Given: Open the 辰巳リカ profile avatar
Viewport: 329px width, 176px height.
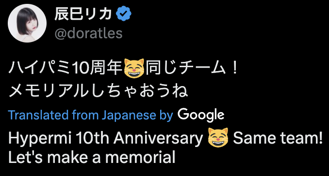Looking at the screenshot, I should point(27,23).
